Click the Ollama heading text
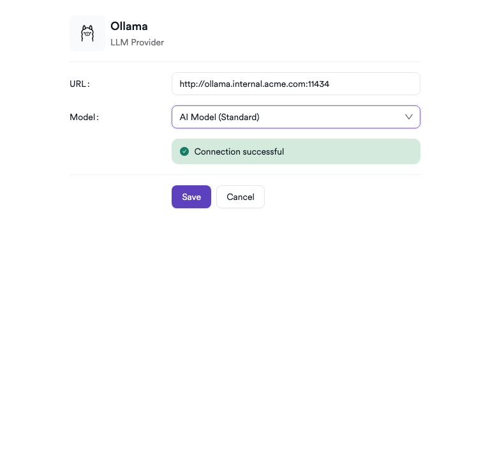490x460 pixels. click(x=129, y=26)
